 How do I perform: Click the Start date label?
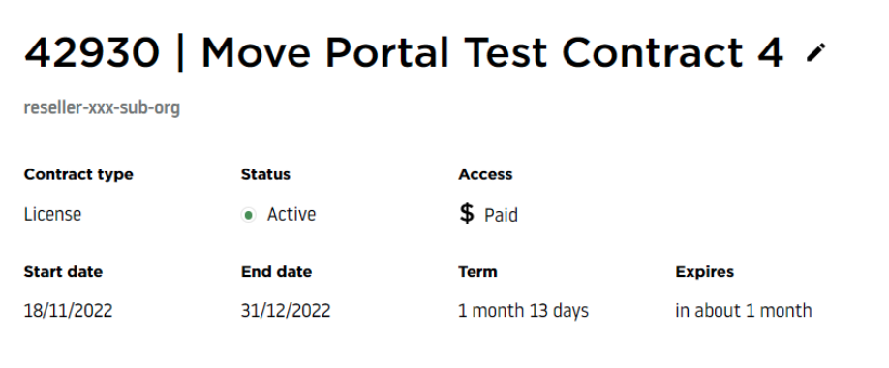coord(63,272)
